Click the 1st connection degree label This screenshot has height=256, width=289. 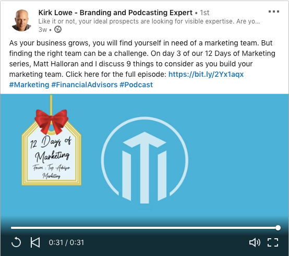204,13
